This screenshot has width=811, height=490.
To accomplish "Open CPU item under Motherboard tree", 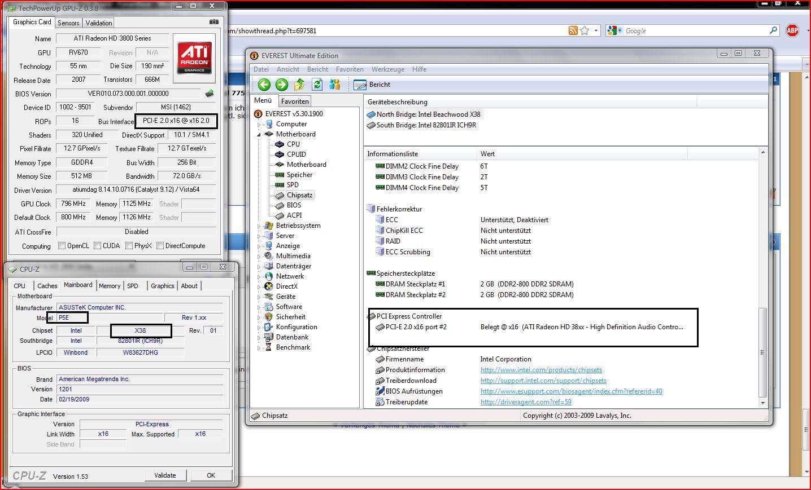I will pos(293,144).
